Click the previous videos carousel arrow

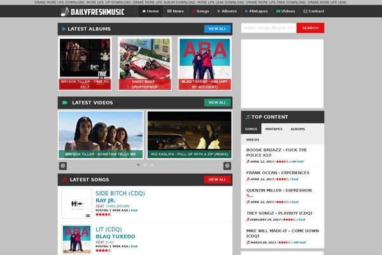click(63, 166)
